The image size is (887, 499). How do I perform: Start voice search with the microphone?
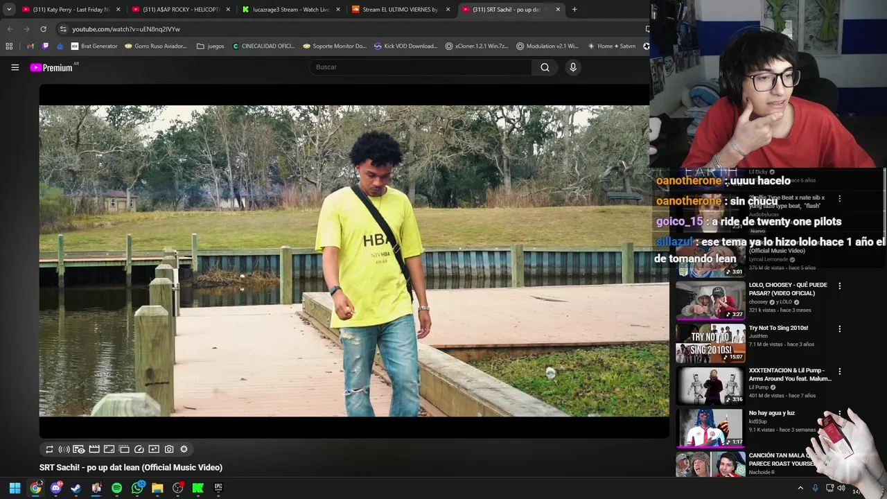point(573,67)
